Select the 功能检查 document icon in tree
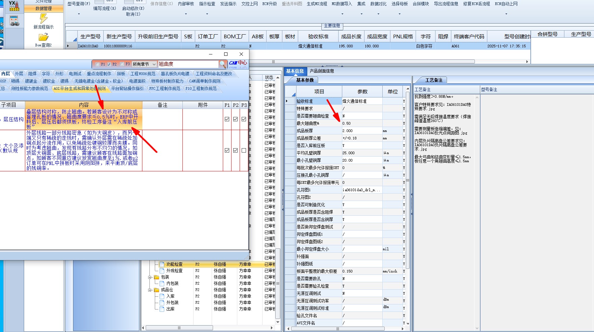 tap(162, 264)
